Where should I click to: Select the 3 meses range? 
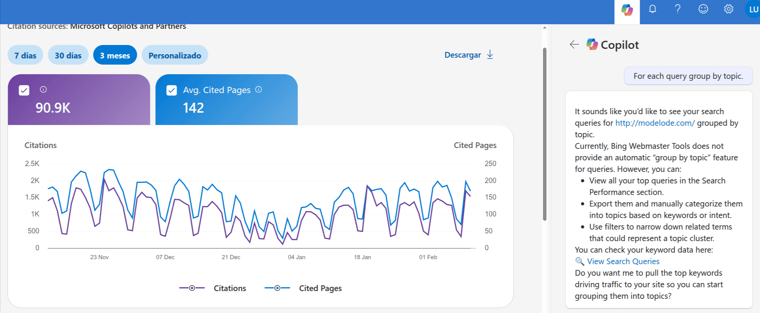coord(115,55)
